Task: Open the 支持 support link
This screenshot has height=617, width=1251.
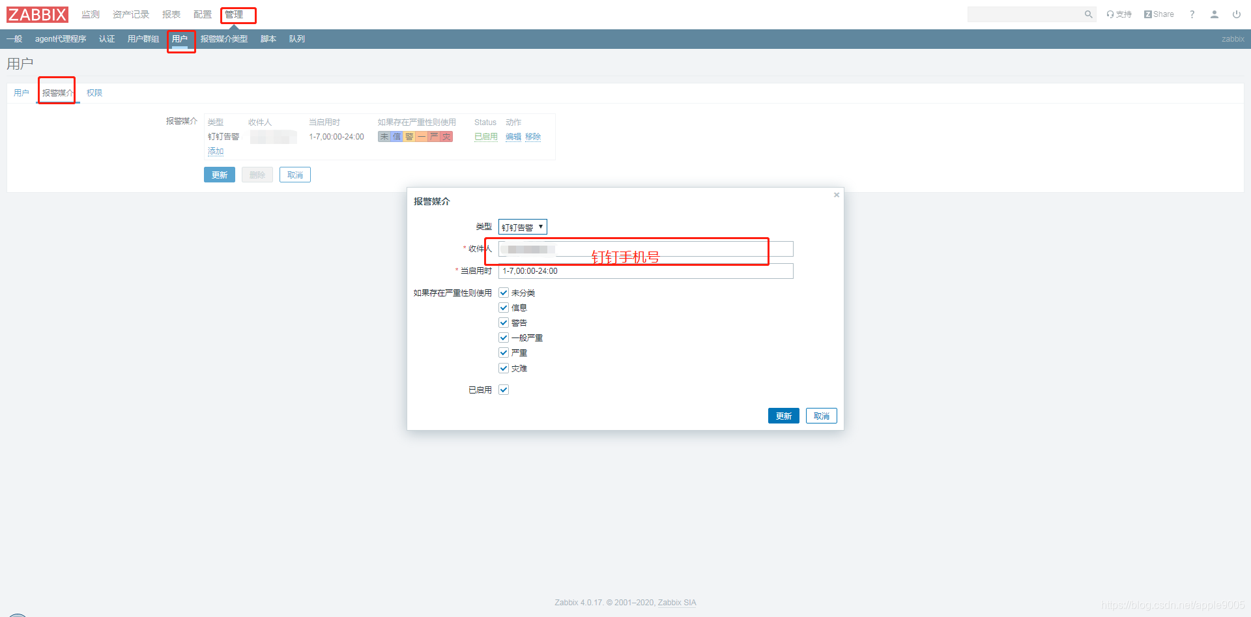Action: 1119,14
